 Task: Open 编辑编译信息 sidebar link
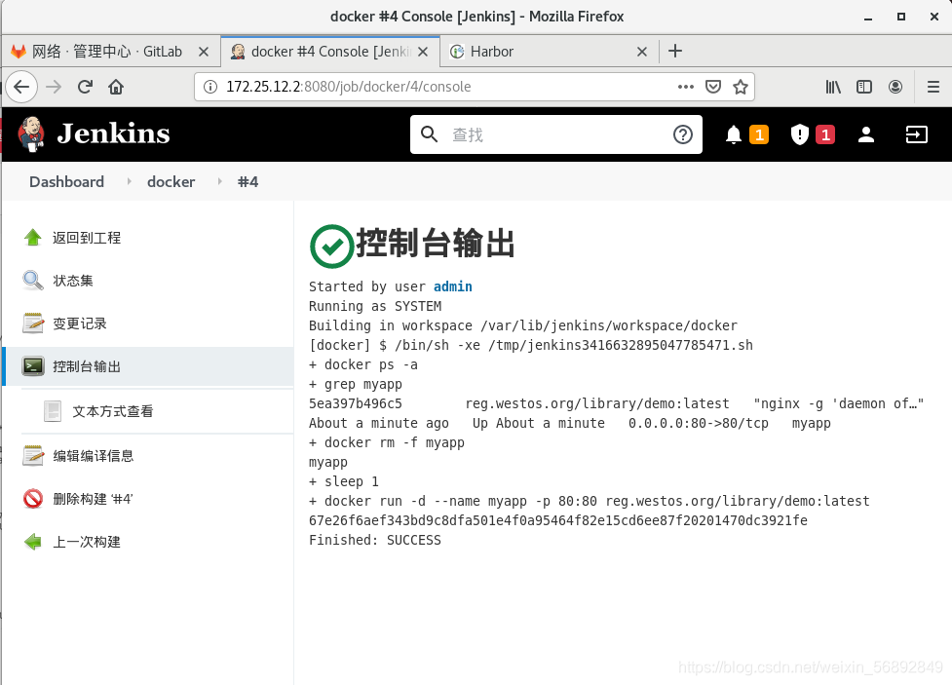click(x=93, y=455)
